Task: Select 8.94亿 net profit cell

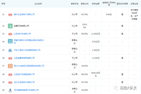Action: (x=109, y=14)
